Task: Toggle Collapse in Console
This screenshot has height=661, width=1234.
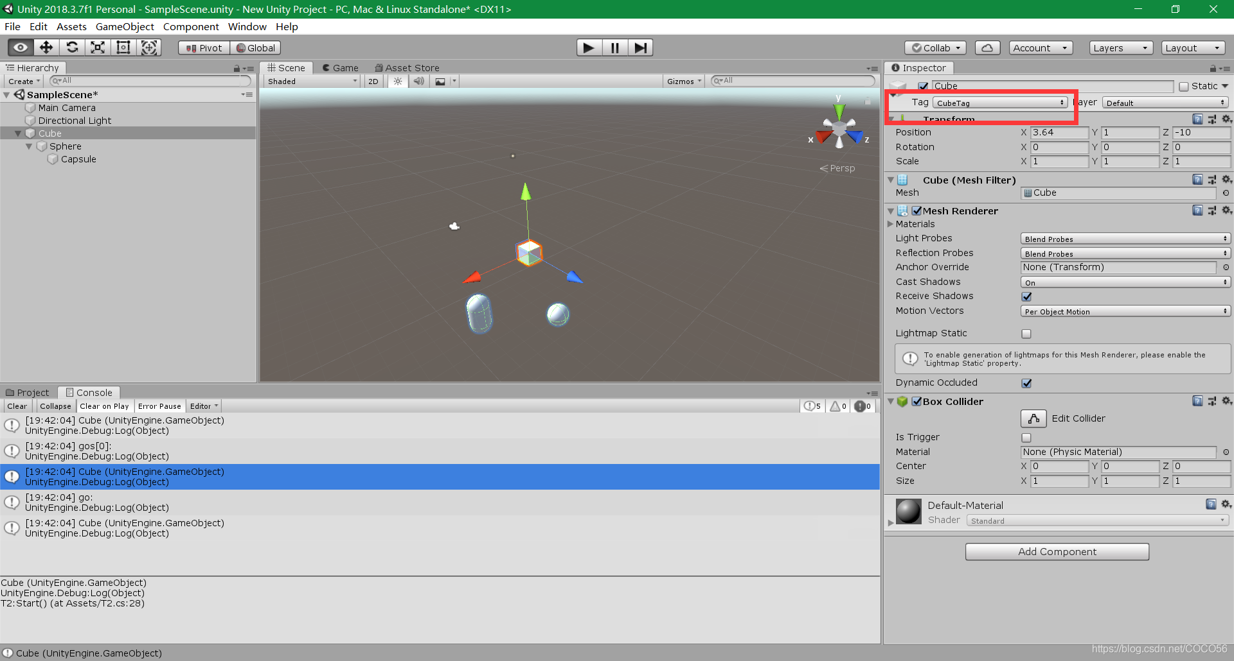Action: coord(55,406)
